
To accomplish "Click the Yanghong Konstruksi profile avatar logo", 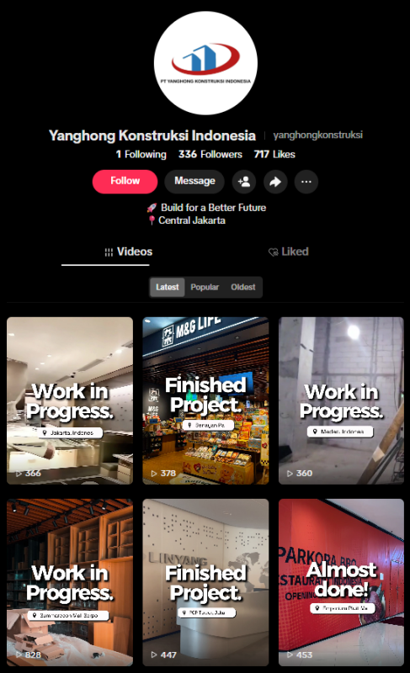I will (x=205, y=63).
